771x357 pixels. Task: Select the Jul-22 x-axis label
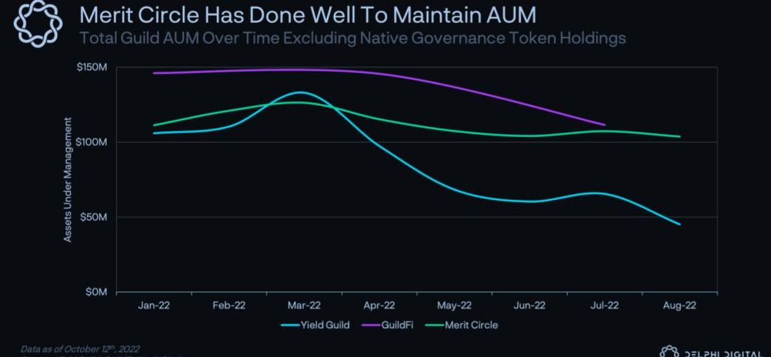point(605,305)
